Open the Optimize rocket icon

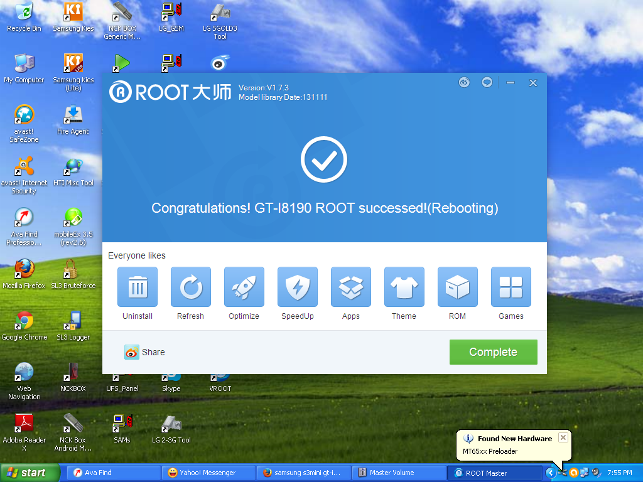[244, 287]
